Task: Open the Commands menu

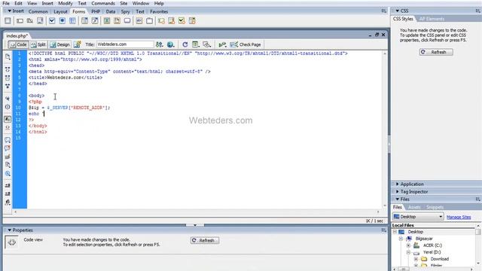Action: point(103,3)
